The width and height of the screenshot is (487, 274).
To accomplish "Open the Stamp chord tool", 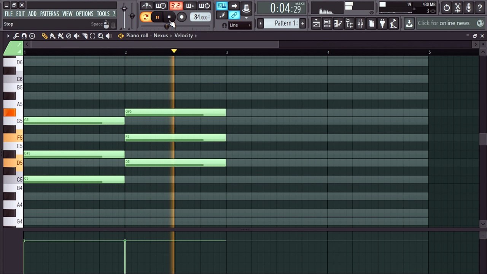I will (32, 36).
